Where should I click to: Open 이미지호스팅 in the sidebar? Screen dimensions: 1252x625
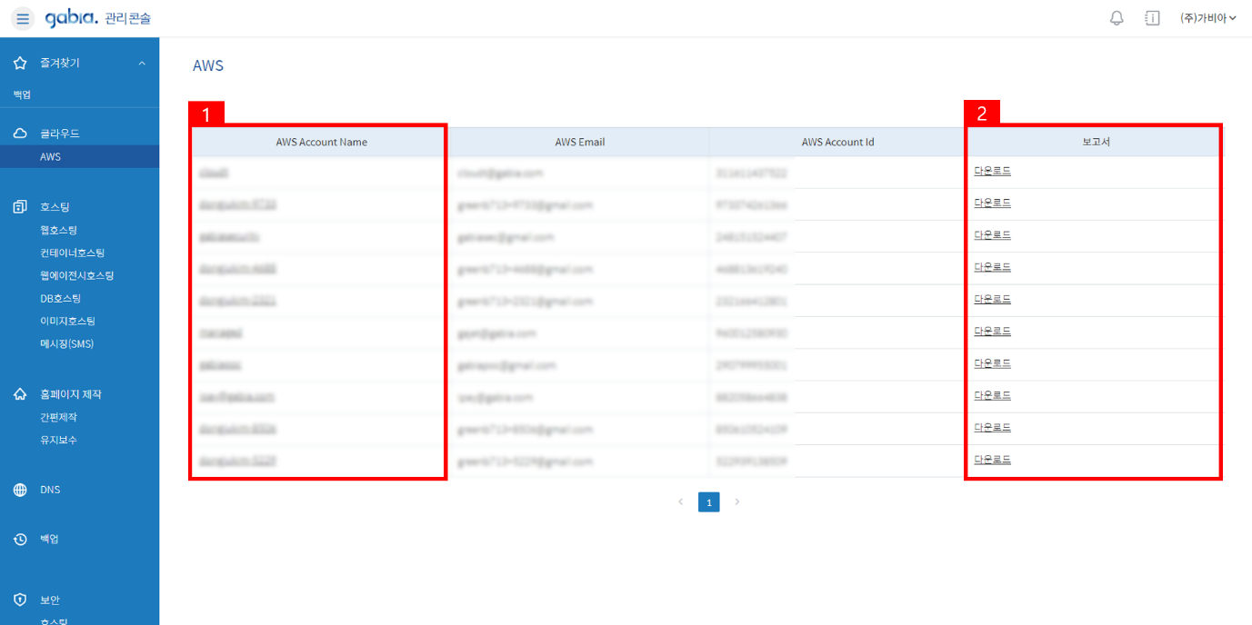67,322
